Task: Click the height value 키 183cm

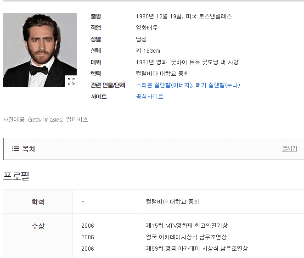Action: click(x=148, y=51)
